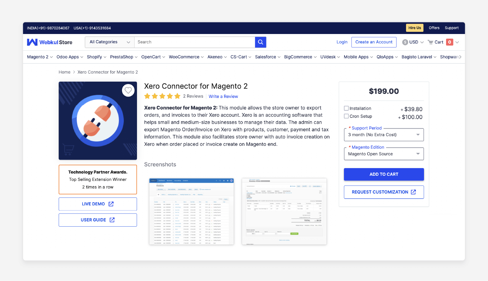Add product to wishlist heart icon
Viewport: 488px width, 281px height.
pyautogui.click(x=128, y=90)
